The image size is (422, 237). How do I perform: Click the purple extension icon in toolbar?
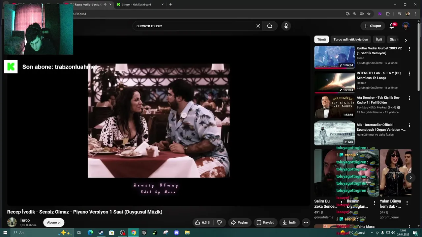(x=380, y=14)
